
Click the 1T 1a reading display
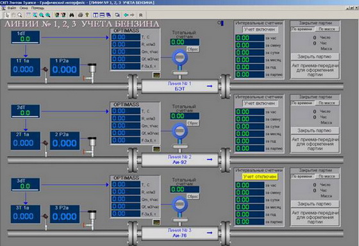(x=26, y=67)
